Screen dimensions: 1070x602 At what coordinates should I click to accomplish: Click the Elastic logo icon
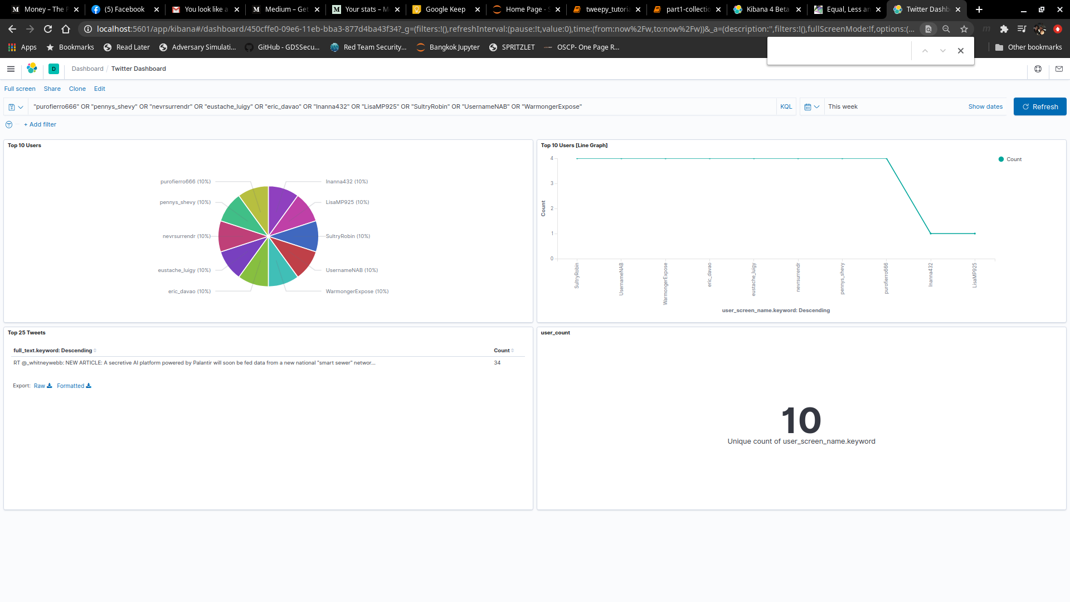(x=32, y=68)
